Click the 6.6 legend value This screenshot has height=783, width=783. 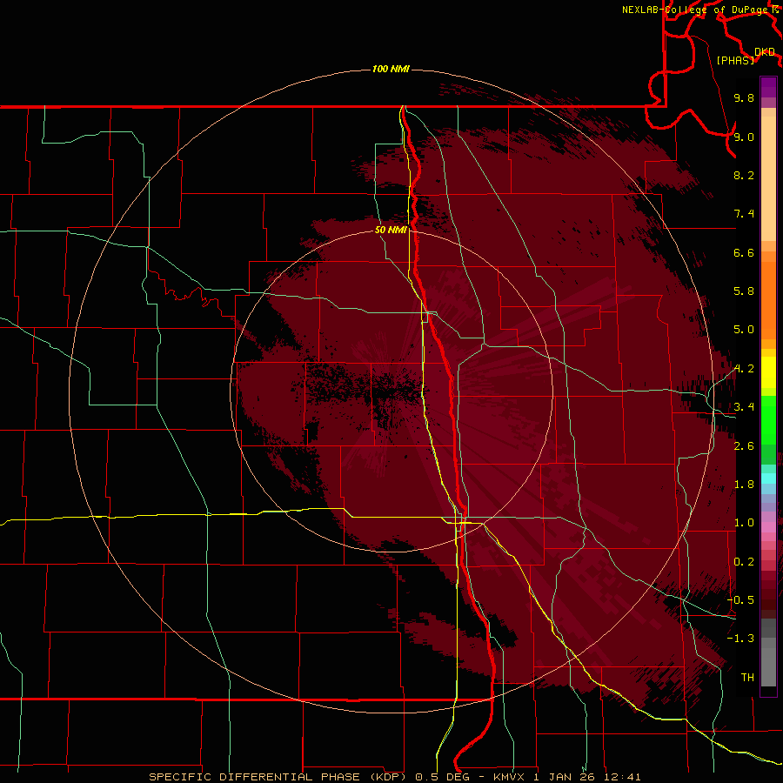coord(744,252)
